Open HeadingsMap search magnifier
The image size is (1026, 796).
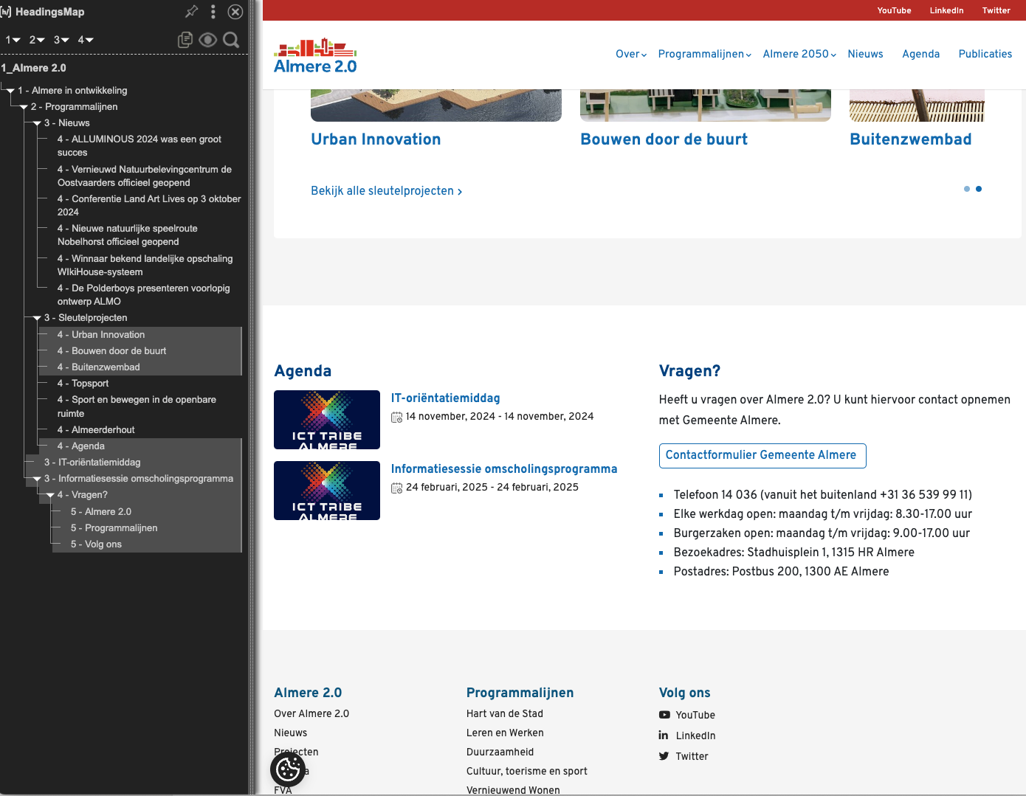click(x=231, y=40)
